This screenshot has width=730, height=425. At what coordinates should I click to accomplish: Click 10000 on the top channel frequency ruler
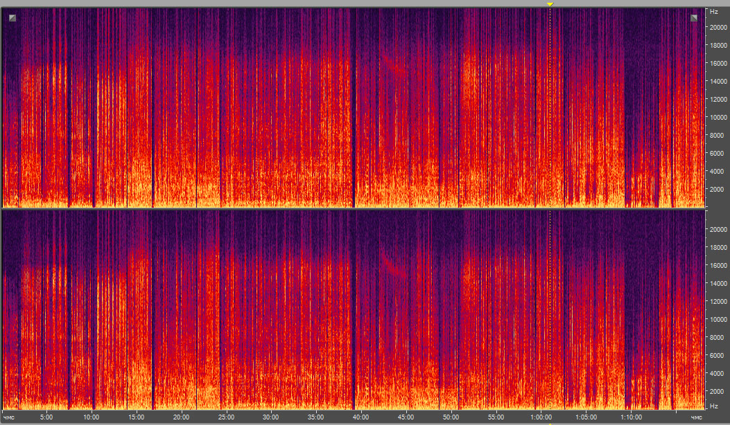[x=717, y=118]
